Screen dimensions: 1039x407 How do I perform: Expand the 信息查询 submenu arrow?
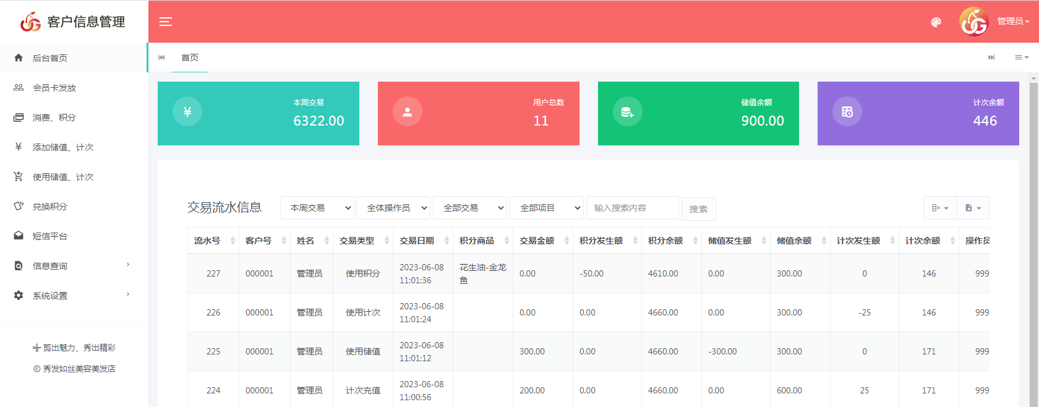pos(128,265)
